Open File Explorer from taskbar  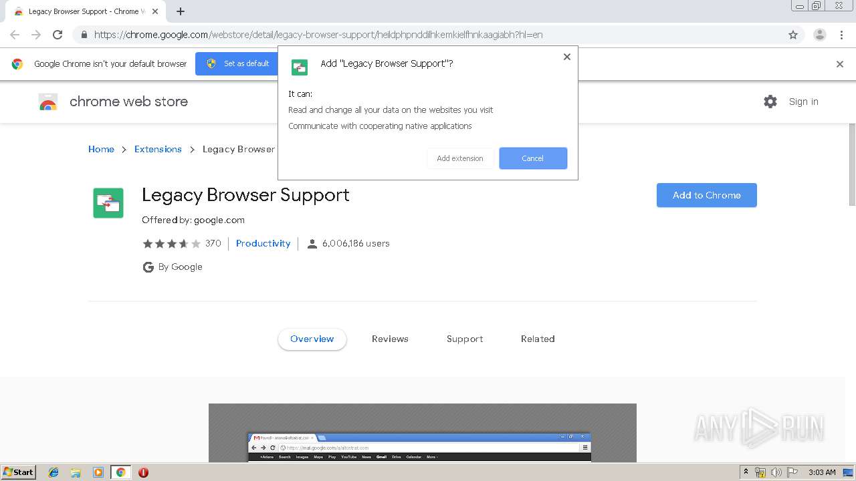click(76, 472)
